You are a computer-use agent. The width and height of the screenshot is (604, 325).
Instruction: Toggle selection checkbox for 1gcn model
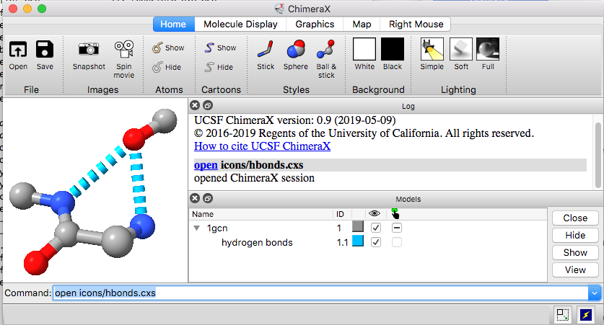(396, 227)
